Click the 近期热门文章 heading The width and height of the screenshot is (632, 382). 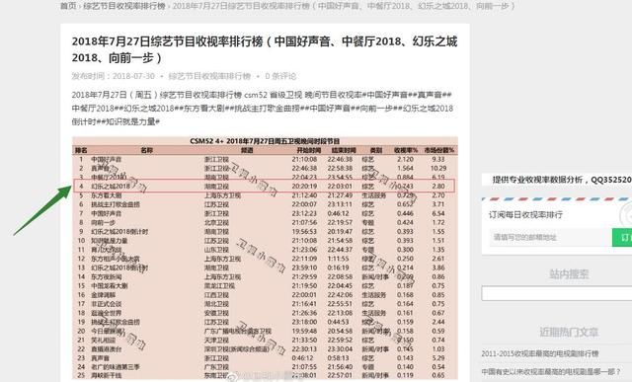(569, 332)
